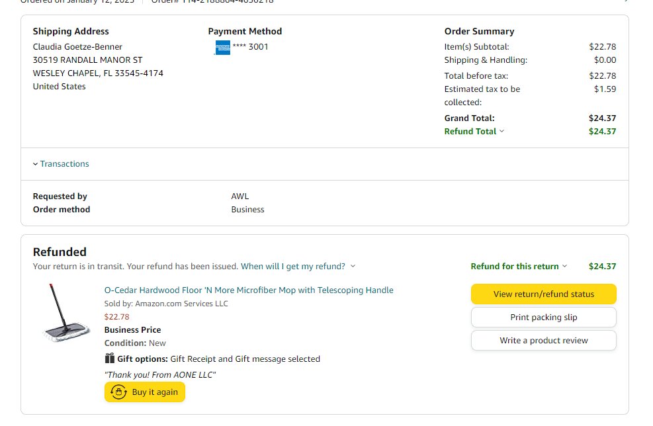Expand Refund for this return details

(x=565, y=266)
